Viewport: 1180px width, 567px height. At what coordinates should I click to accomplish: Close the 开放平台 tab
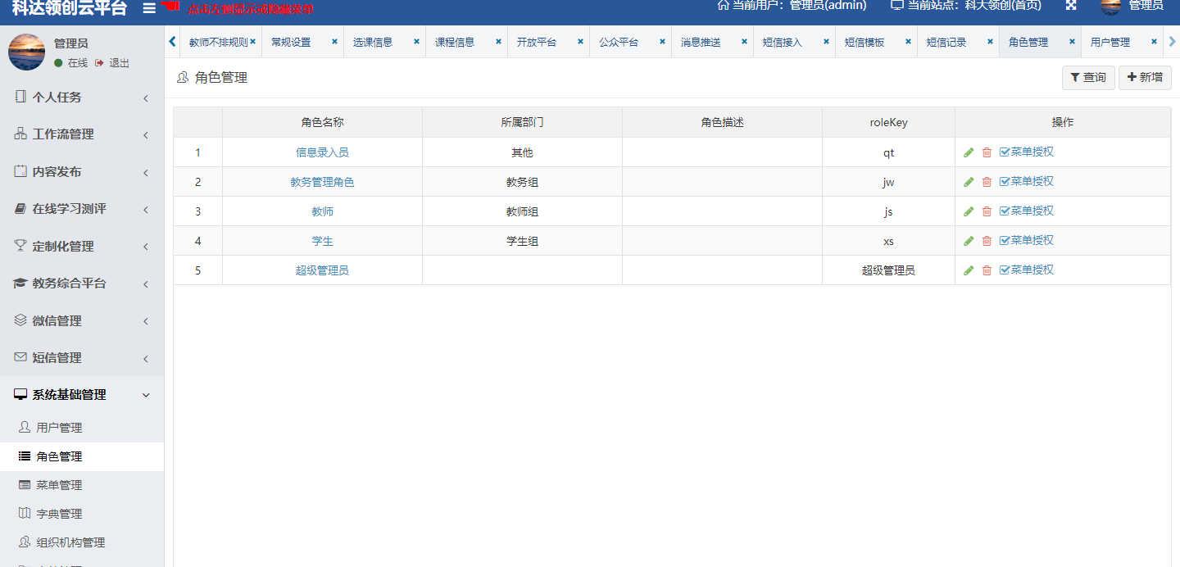580,42
